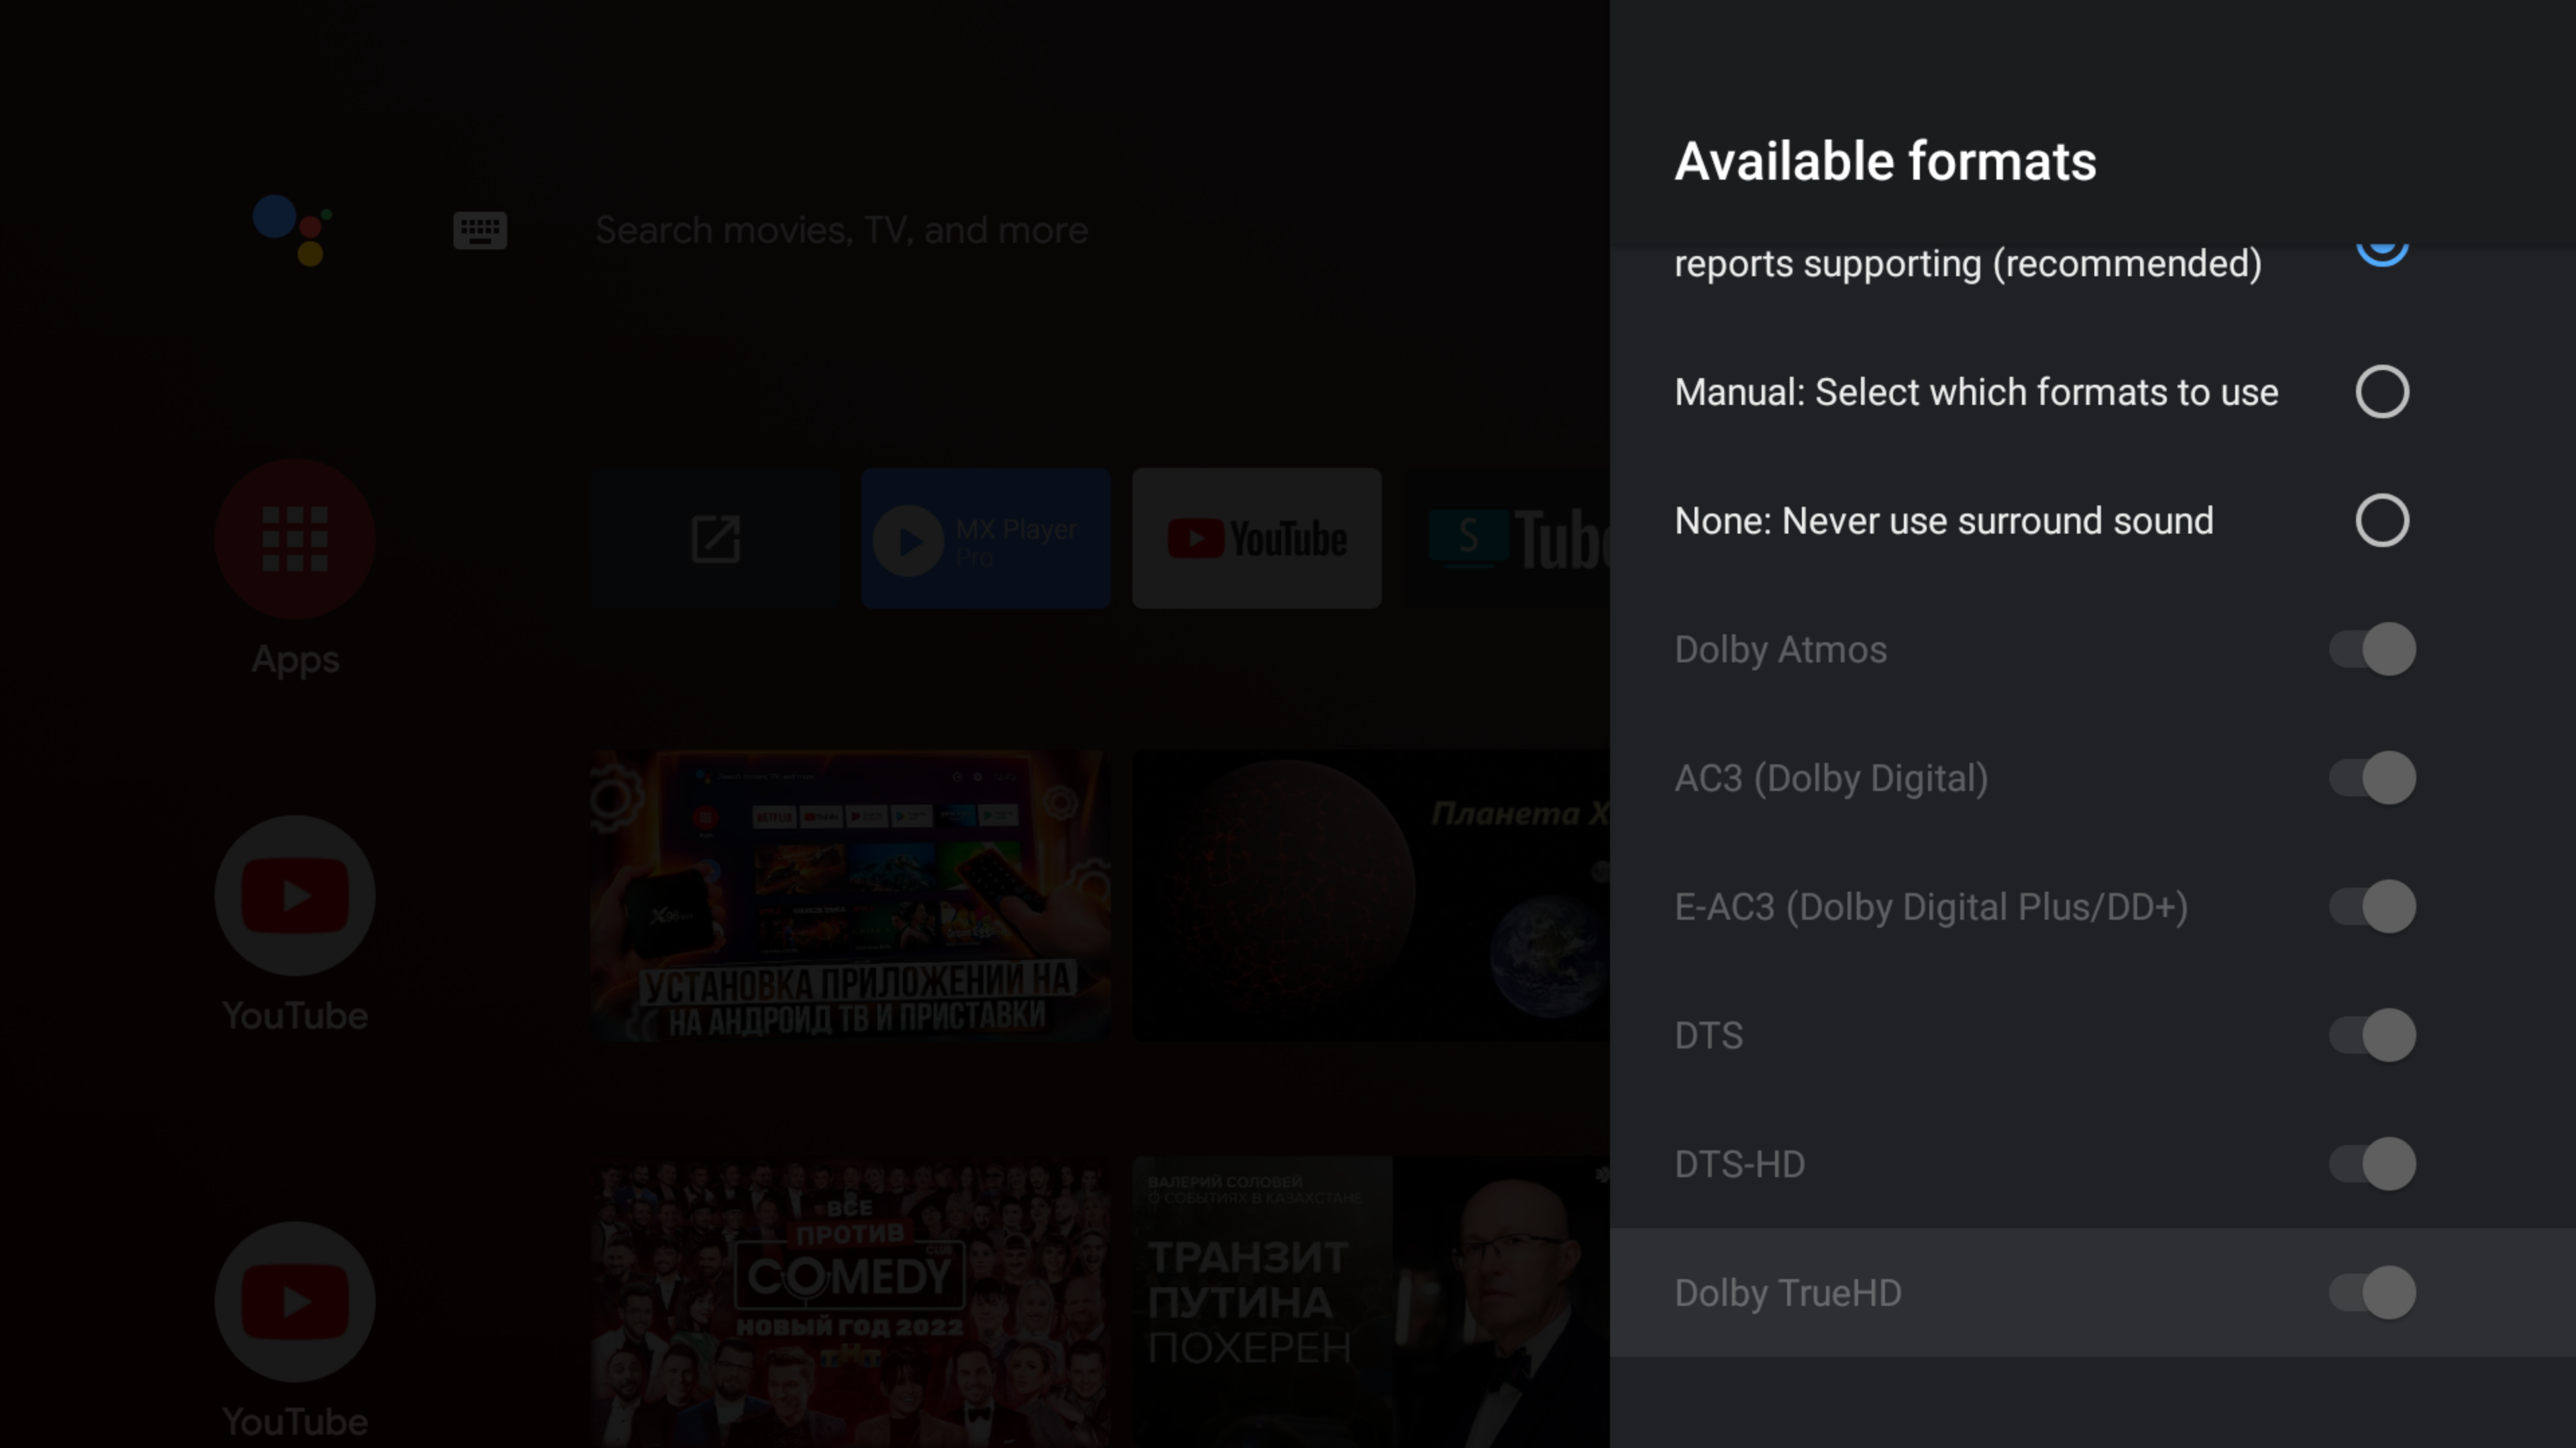The height and width of the screenshot is (1448, 2576).
Task: Open the Транзит Путина video thumbnail
Action: [1371, 1302]
